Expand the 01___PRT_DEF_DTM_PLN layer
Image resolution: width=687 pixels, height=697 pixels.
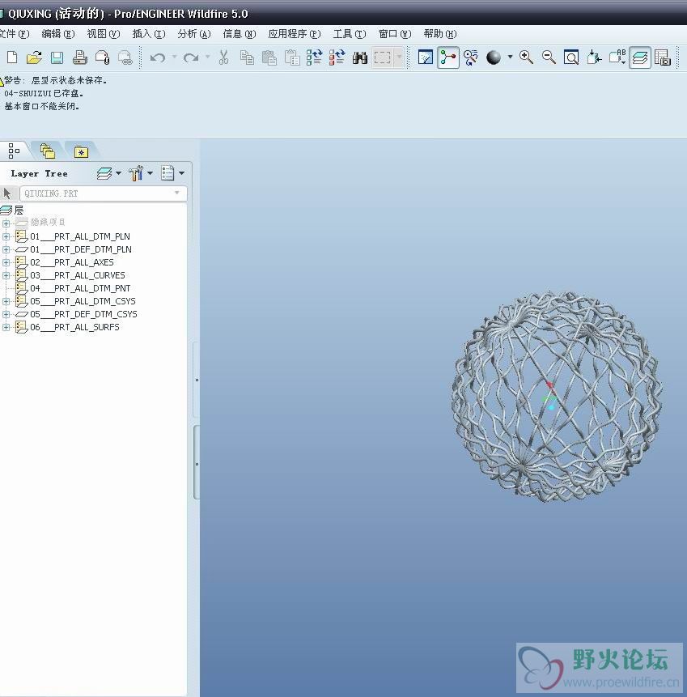(6, 249)
